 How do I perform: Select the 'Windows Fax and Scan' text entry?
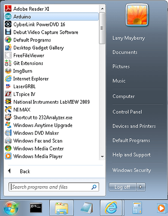pos(38,141)
